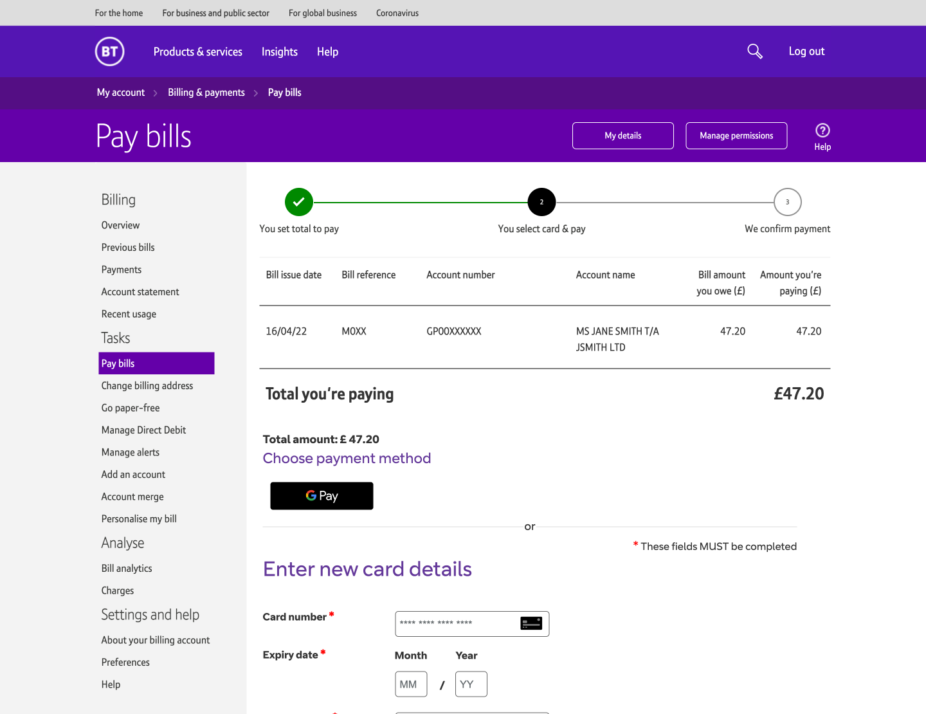The width and height of the screenshot is (926, 714).
Task: Click the green completed step checkmark
Action: coord(299,202)
